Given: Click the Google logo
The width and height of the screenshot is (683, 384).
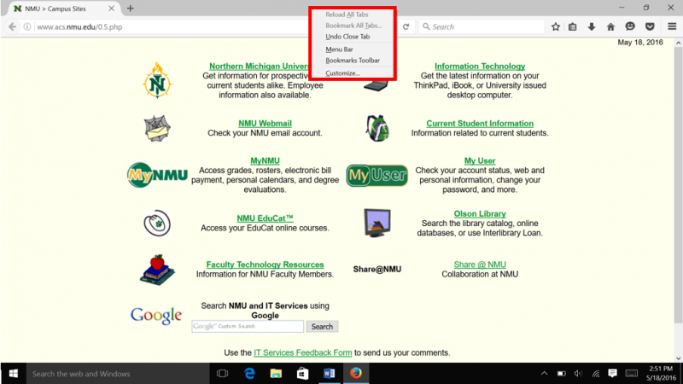Looking at the screenshot, I should coord(156,315).
